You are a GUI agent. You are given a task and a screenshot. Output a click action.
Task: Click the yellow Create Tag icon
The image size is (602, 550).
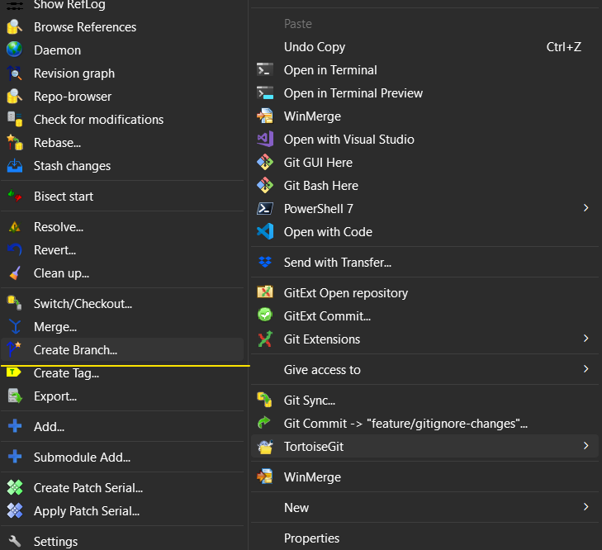coord(14,372)
